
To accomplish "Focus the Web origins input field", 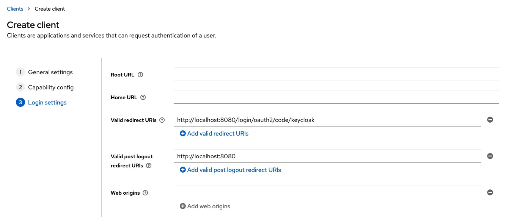I will click(x=327, y=192).
